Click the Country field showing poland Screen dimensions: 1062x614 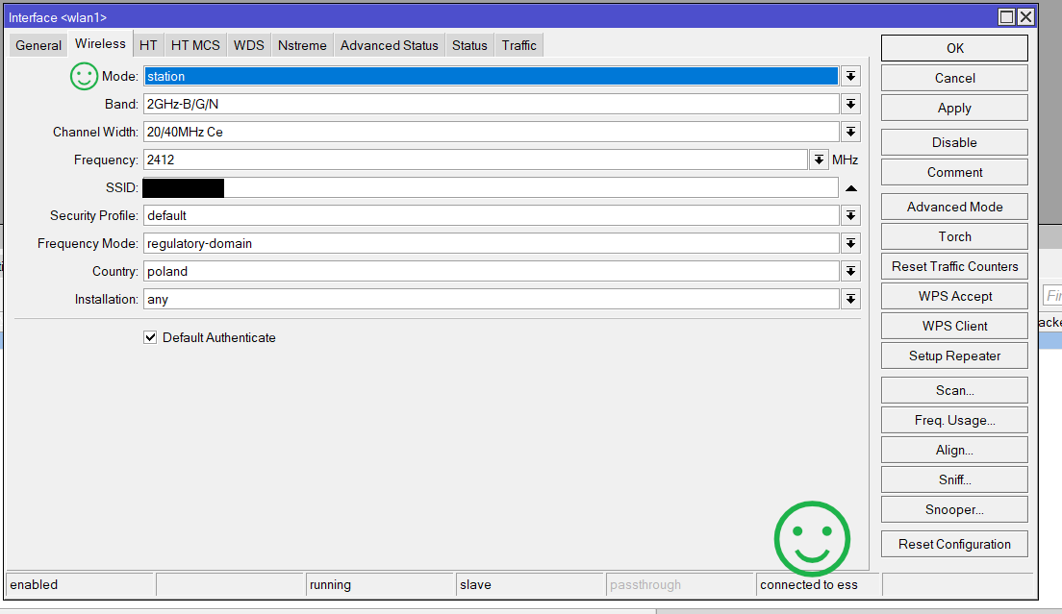[491, 271]
